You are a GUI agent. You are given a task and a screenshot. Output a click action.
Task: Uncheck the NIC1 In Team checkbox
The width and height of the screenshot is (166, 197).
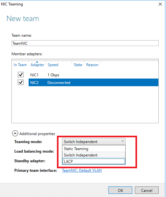[x=21, y=75]
